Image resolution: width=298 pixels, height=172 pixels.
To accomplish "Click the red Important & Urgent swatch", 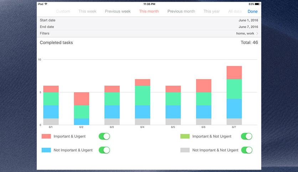I will pos(46,136).
